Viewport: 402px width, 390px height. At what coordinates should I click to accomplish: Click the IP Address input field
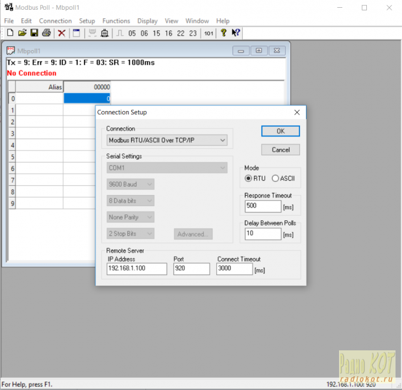[136, 268]
